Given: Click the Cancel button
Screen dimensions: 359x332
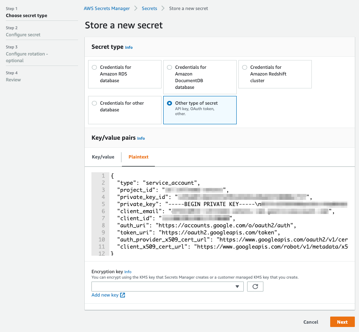Looking at the screenshot, I should click(x=311, y=322).
